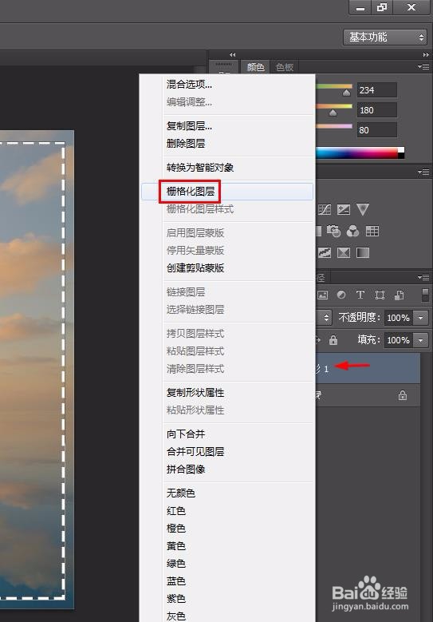Add a Threshold adjustment layer
Image resolution: width=433 pixels, height=622 pixels.
click(x=325, y=252)
